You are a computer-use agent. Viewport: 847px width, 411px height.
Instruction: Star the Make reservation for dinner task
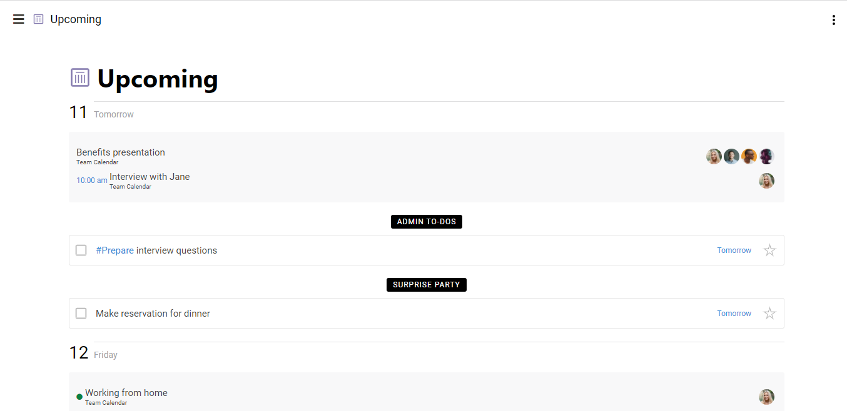click(769, 314)
